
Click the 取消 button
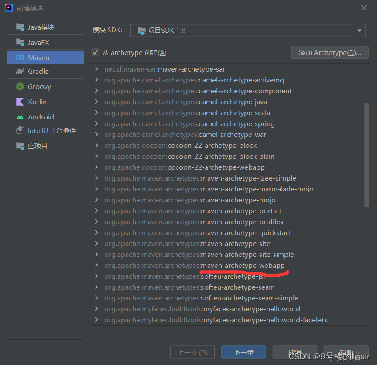[x=295, y=352]
